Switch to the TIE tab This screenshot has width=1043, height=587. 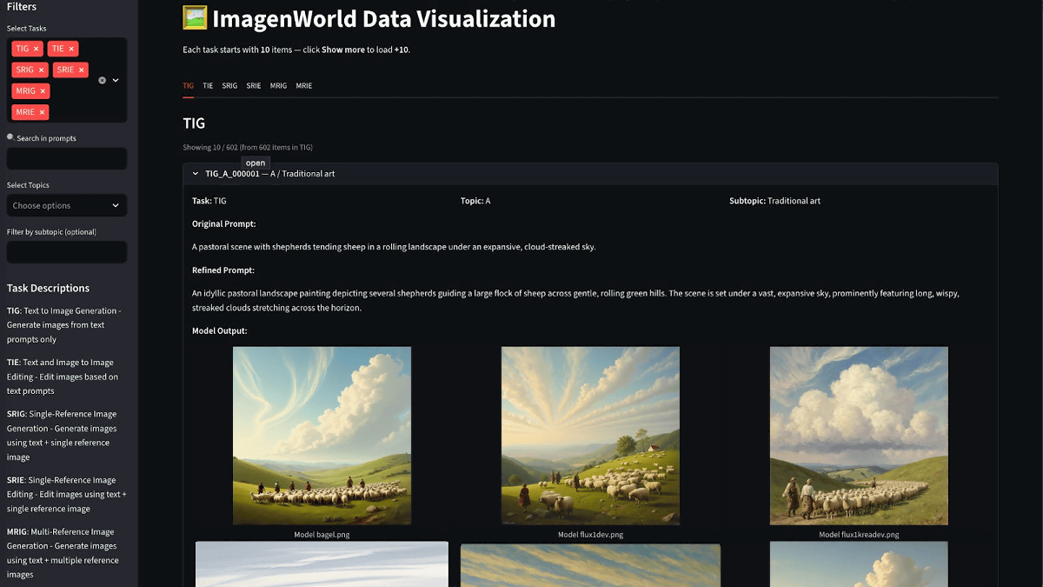tap(208, 86)
